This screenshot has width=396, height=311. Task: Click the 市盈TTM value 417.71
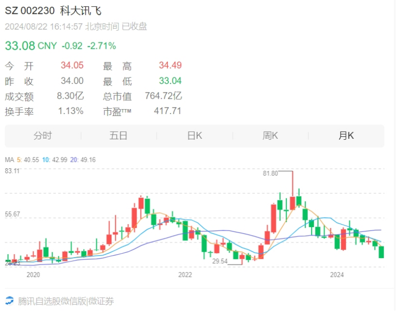coord(168,111)
